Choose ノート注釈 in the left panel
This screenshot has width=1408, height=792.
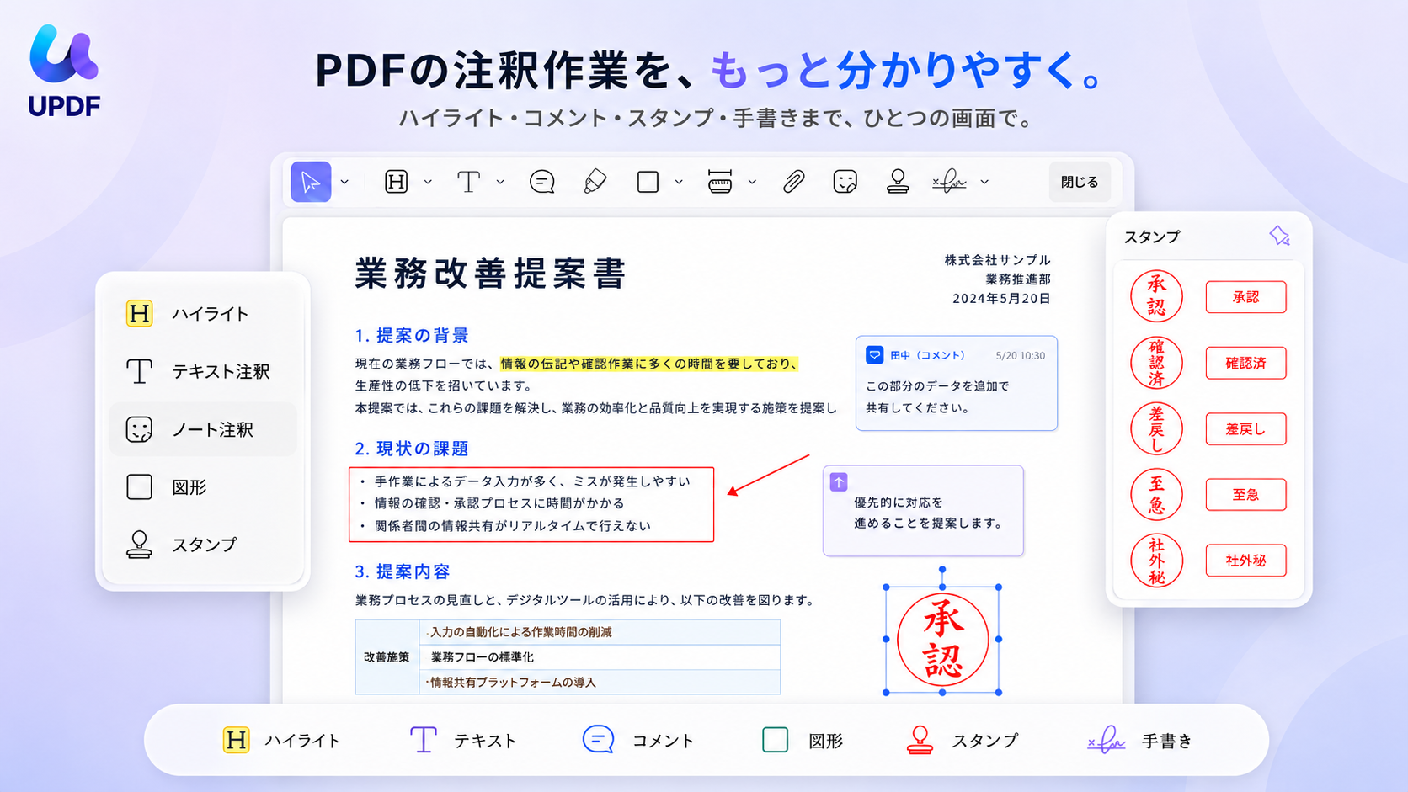[203, 429]
